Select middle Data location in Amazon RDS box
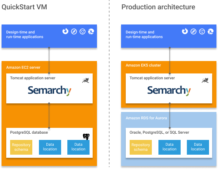This screenshot has width=218, height=171. pyautogui.click(x=169, y=147)
